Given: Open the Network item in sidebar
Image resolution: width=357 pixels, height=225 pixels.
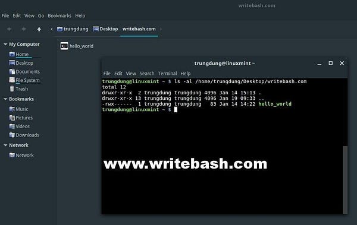Looking at the screenshot, I should point(24,155).
